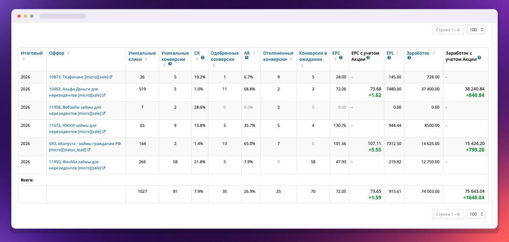Viewport: 509px width, 242px height.
Task: Click sort arrows for Конверсии в ожидании
Action: coord(302,65)
